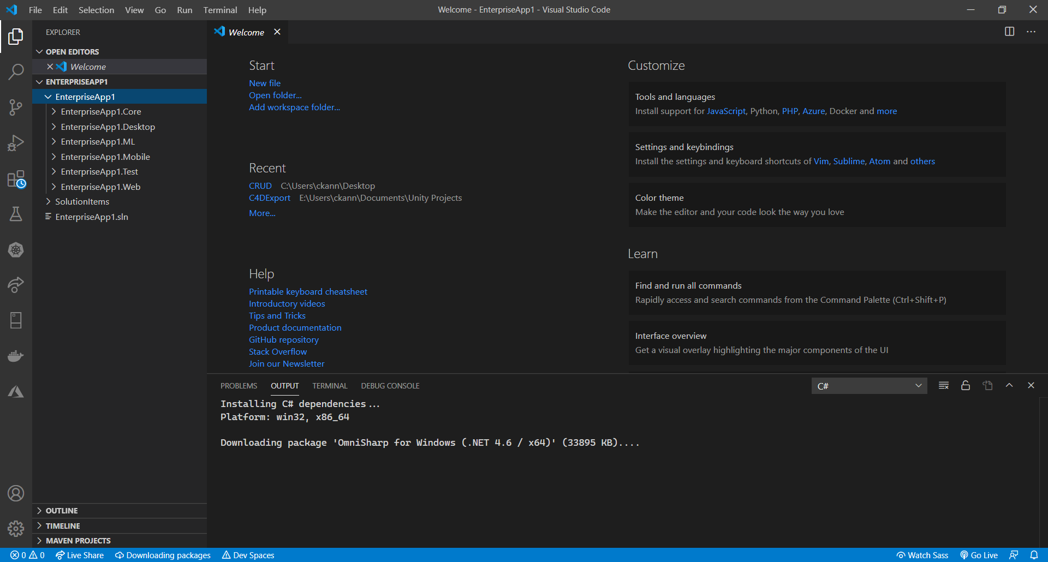Open the Project Manager notebook-style icon
The width and height of the screenshot is (1048, 562).
coord(16,320)
